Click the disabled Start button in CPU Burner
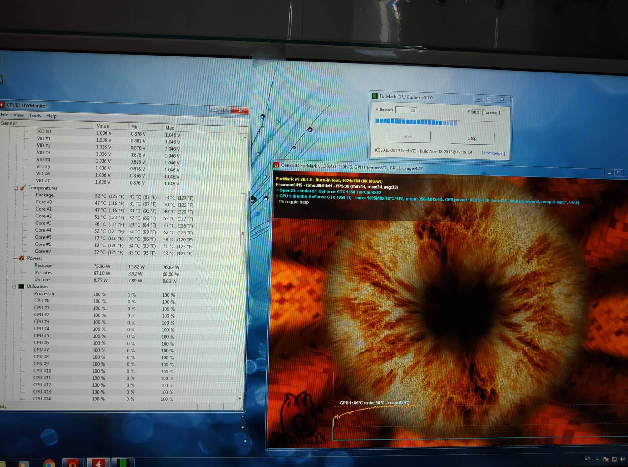The height and width of the screenshot is (467, 628). tap(408, 137)
